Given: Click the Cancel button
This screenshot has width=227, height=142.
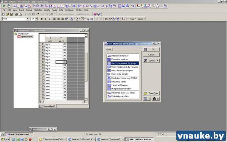Looking at the screenshot, I should tap(151, 55).
